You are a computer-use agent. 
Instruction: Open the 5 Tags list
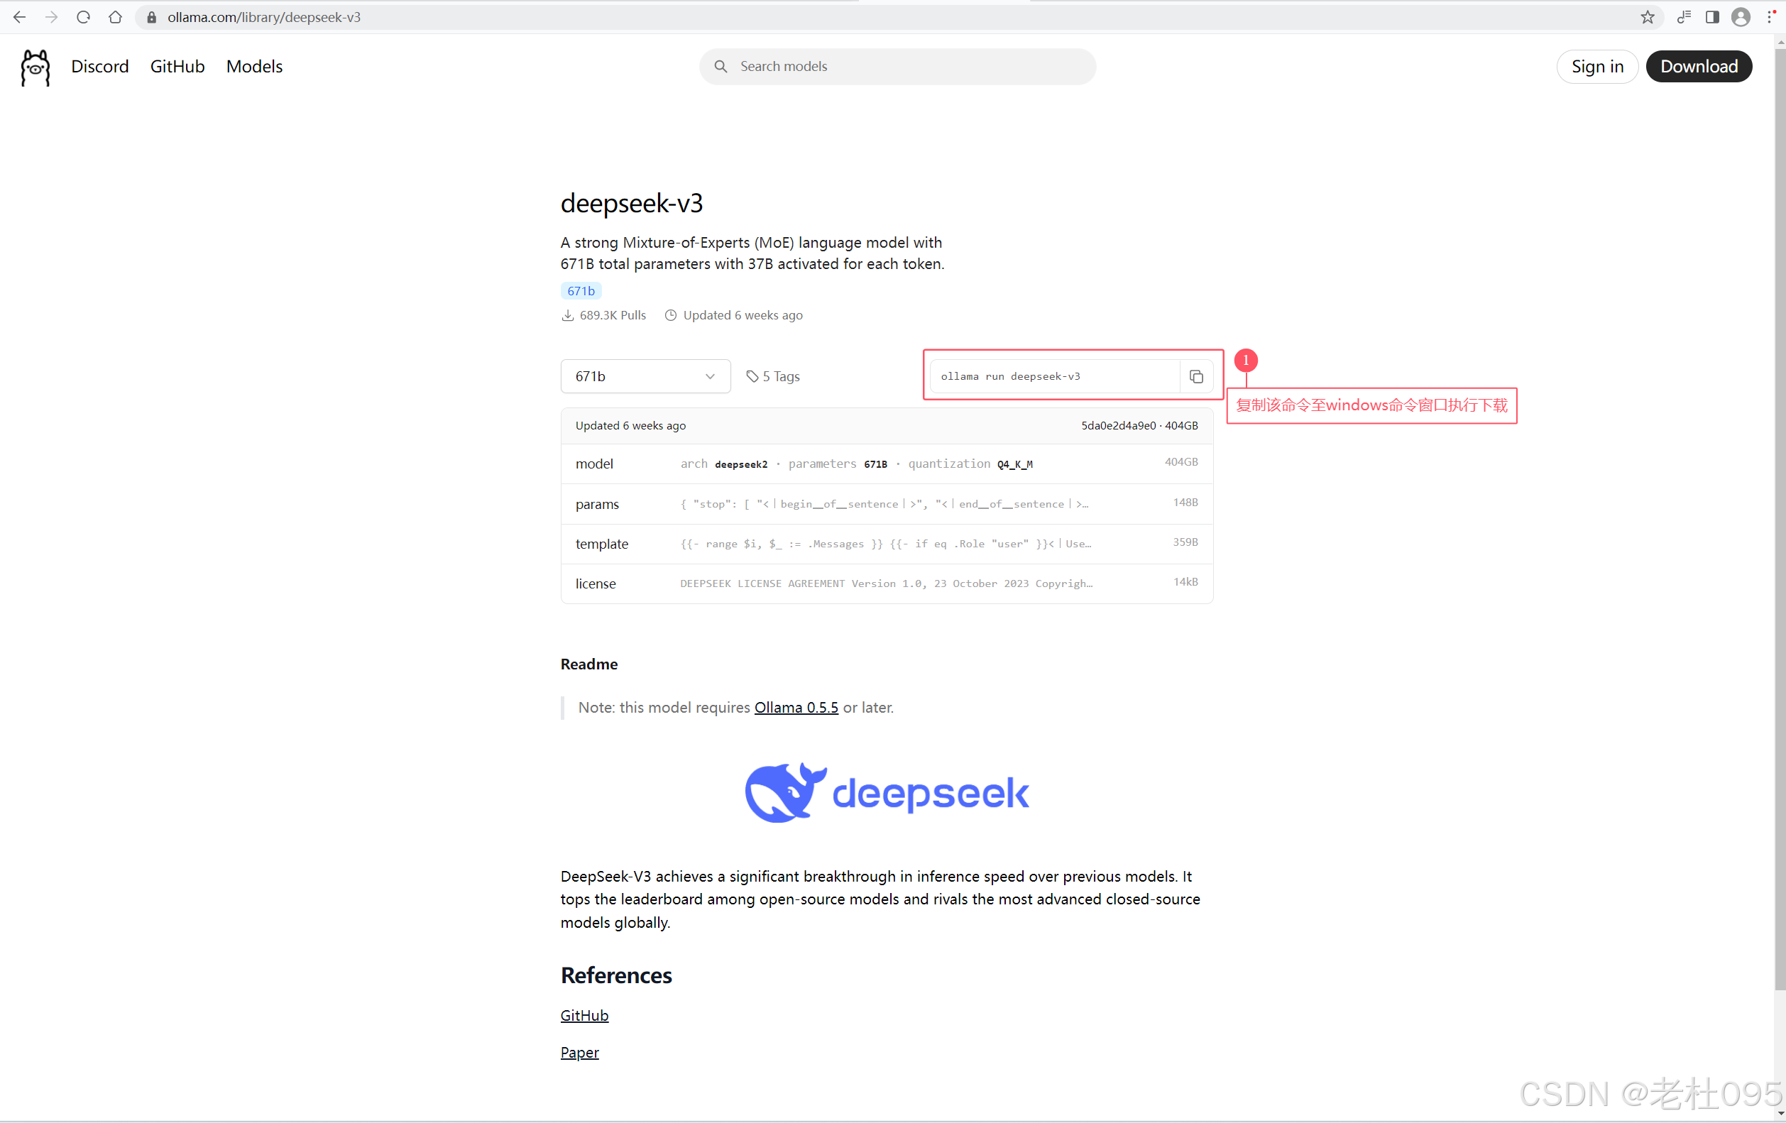pos(773,377)
